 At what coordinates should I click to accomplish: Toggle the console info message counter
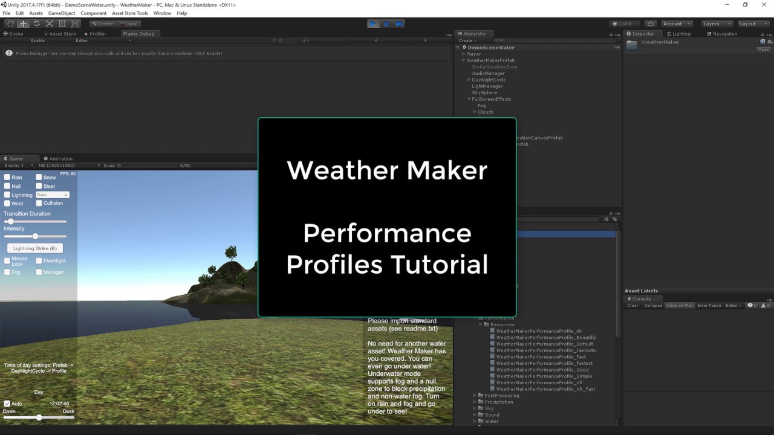752,306
